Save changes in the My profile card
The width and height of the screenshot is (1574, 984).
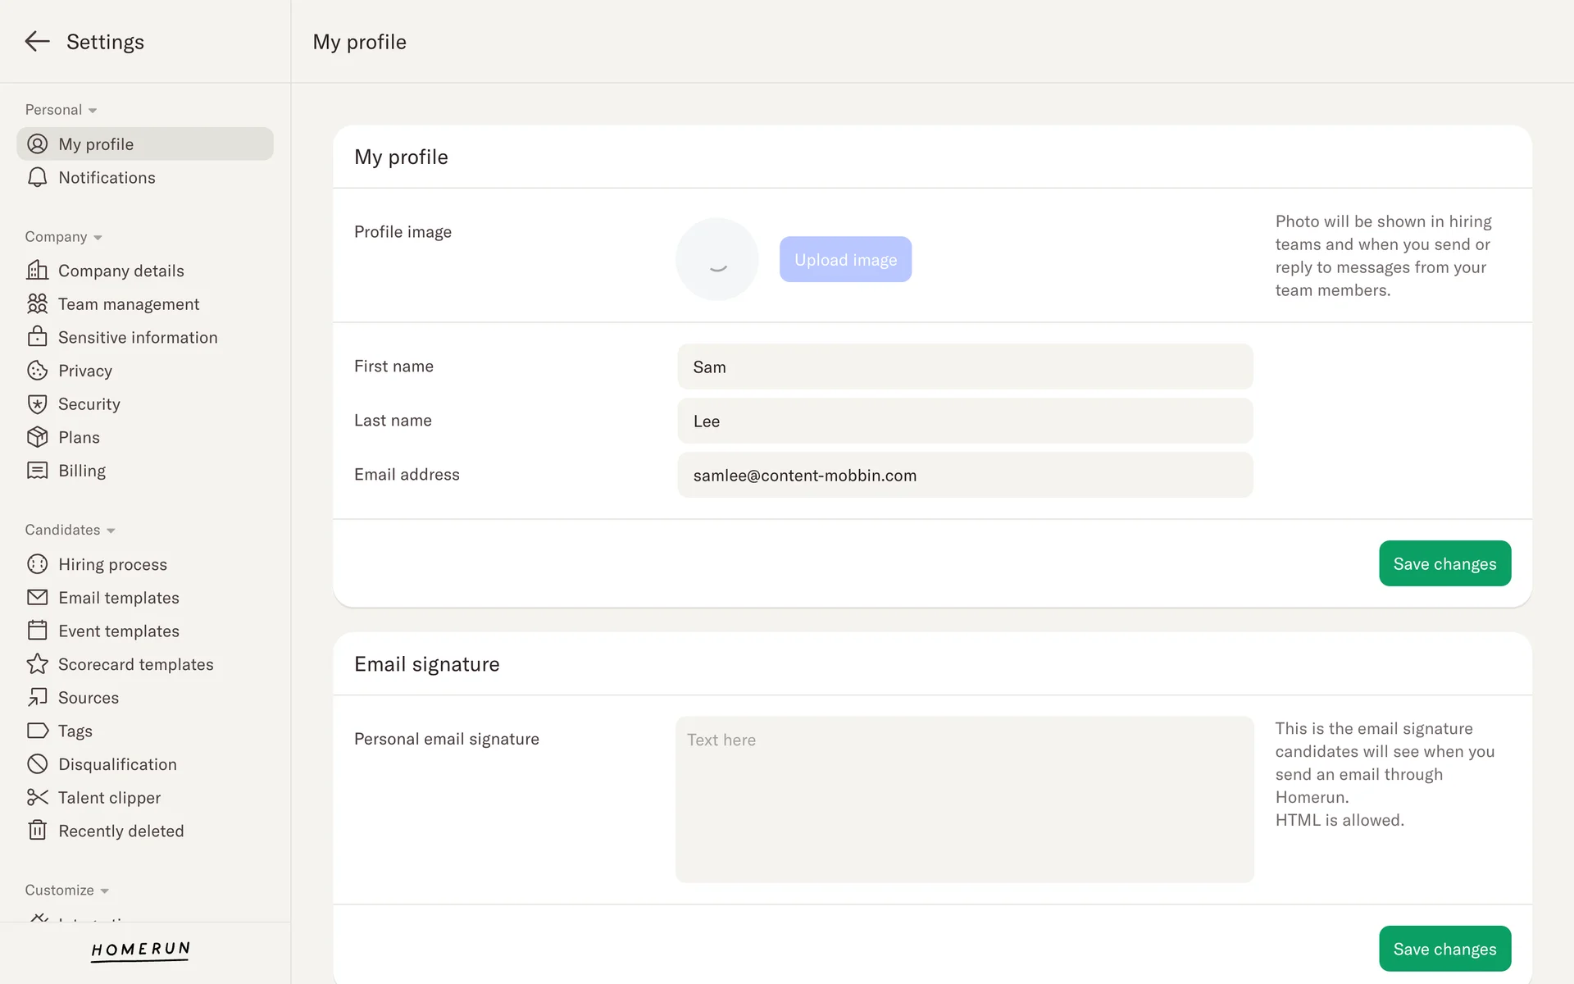click(1444, 563)
